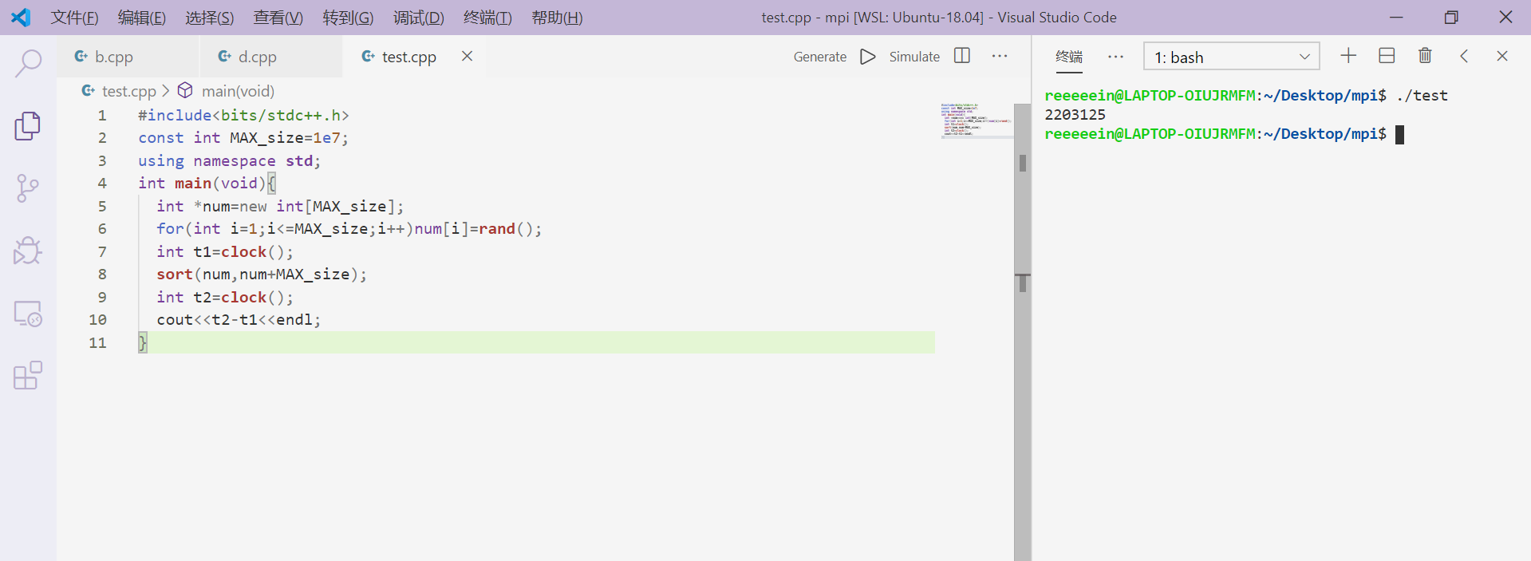Screen dimensions: 1531x561
Task: Split the editor to the right
Action: [962, 56]
